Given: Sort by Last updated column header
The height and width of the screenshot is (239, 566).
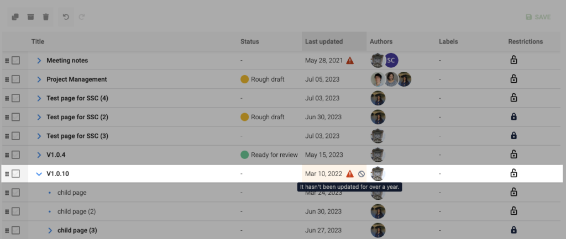Looking at the screenshot, I should [324, 41].
